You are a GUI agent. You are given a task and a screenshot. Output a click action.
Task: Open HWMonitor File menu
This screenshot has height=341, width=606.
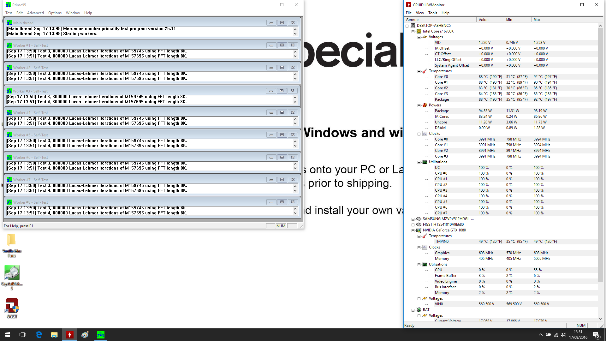click(x=409, y=13)
